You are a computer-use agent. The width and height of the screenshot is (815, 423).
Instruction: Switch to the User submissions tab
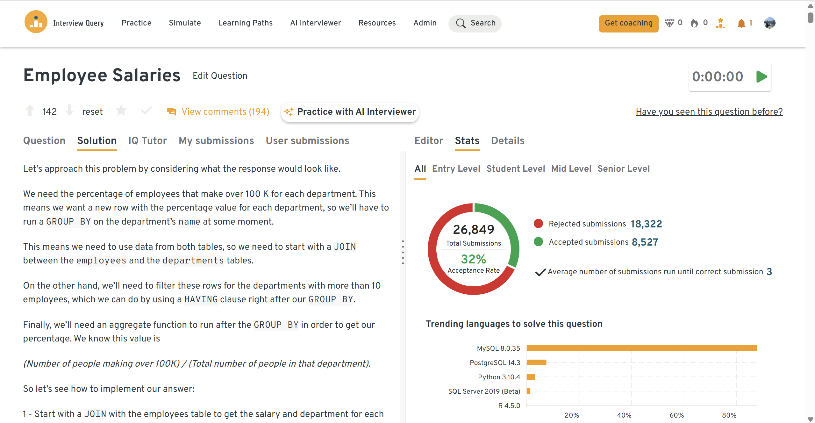pos(307,140)
